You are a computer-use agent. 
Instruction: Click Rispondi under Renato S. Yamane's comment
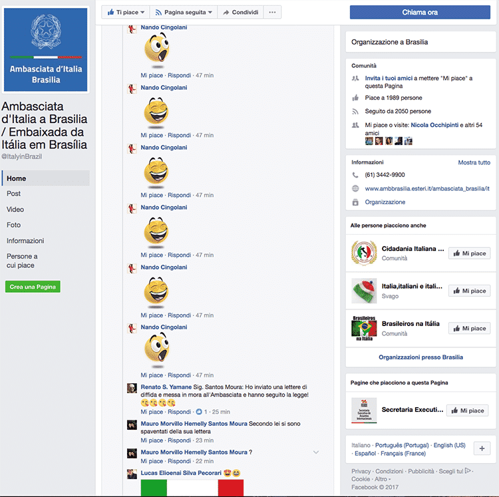180,412
